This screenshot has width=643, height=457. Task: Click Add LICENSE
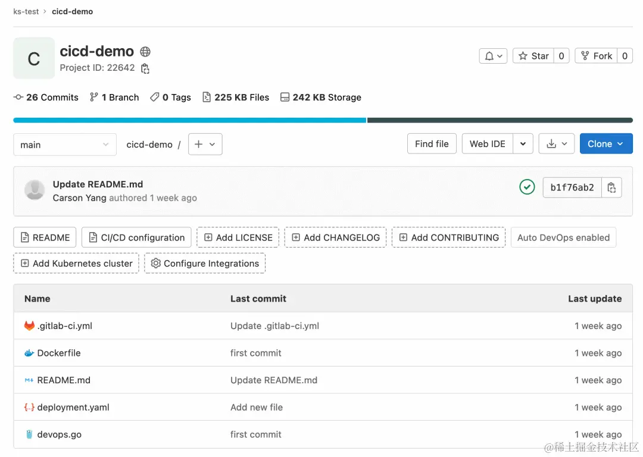[x=238, y=237]
